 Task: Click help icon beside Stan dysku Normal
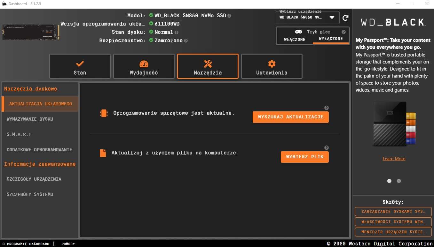(x=177, y=32)
